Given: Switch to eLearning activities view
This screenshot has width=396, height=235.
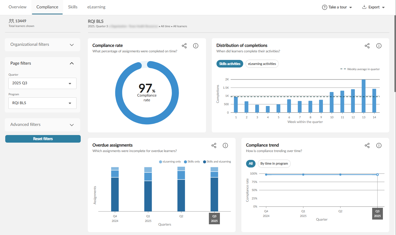Looking at the screenshot, I should click(262, 64).
